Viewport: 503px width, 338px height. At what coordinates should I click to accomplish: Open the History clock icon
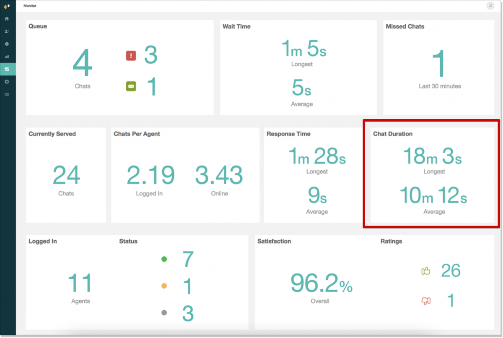pos(7,44)
